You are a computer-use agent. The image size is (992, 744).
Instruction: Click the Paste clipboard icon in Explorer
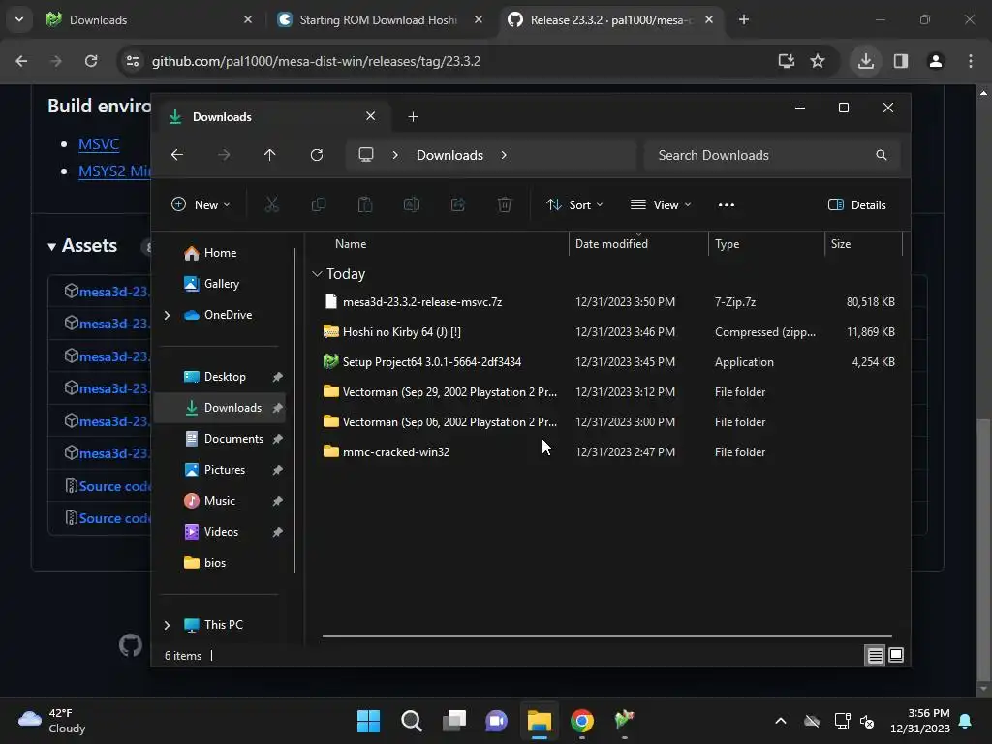(365, 204)
